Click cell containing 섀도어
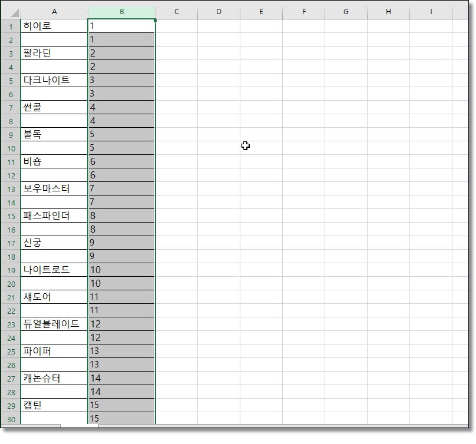The height and width of the screenshot is (444, 476). (x=54, y=297)
